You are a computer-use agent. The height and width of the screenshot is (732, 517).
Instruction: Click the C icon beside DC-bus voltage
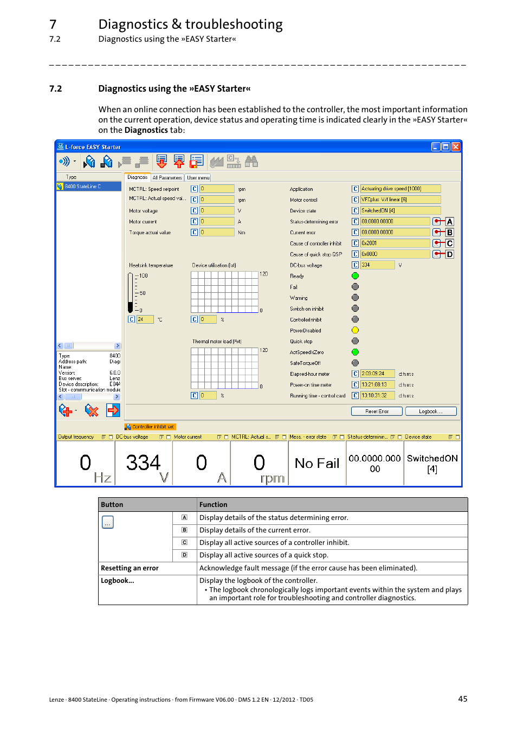click(355, 265)
